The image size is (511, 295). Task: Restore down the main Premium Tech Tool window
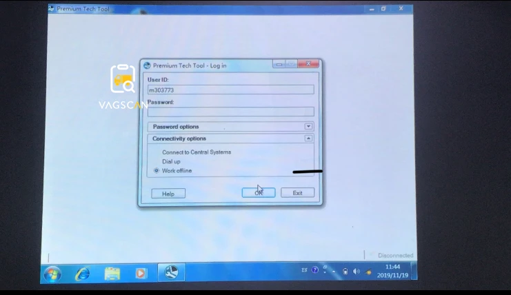coord(383,9)
